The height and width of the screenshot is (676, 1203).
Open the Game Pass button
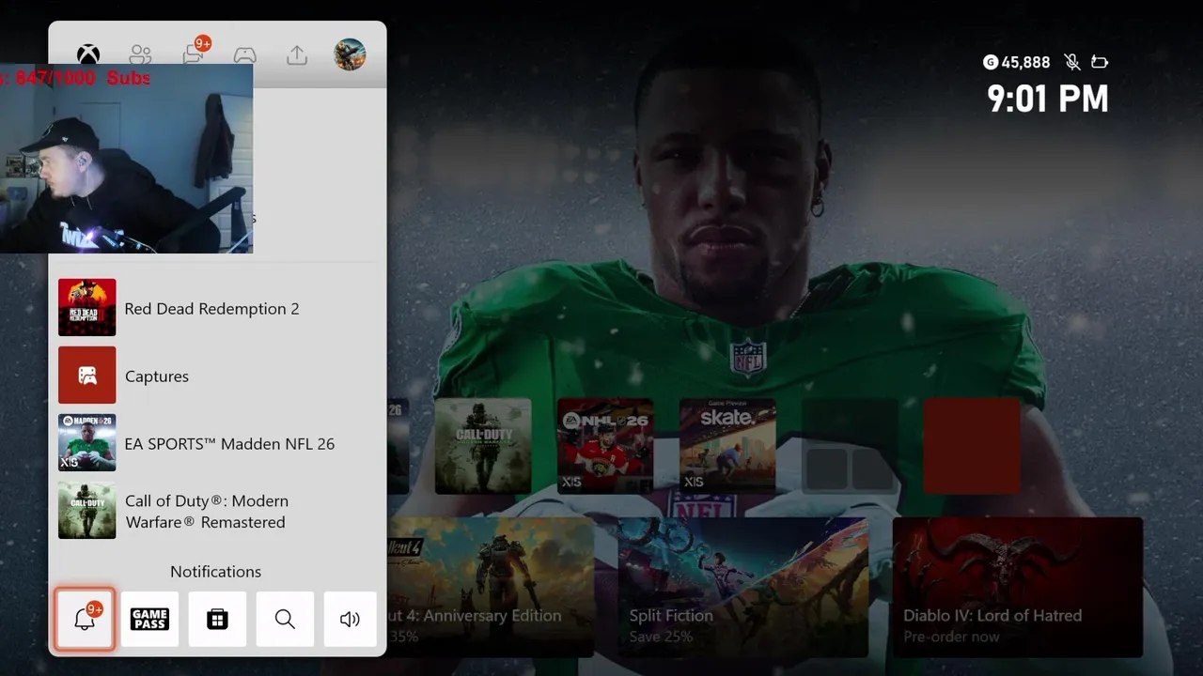[x=149, y=619]
